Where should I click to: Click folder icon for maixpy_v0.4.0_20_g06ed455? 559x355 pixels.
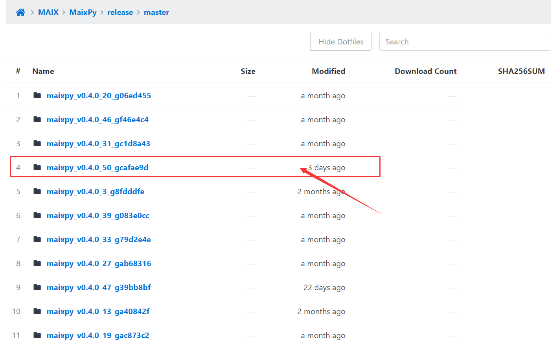37,96
